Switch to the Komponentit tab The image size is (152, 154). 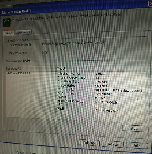[23, 32]
